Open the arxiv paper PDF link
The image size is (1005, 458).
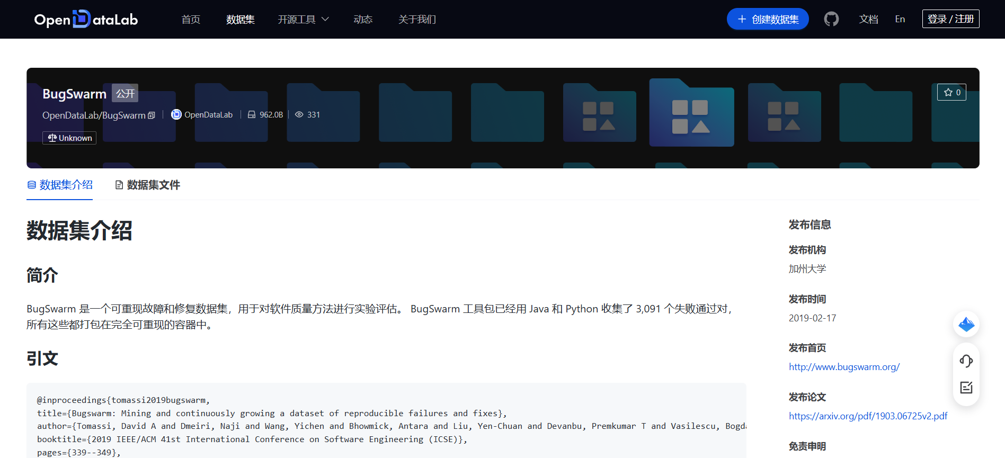(x=868, y=416)
